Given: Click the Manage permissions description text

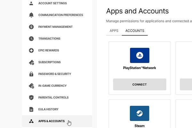Looking at the screenshot, I should tap(149, 21).
